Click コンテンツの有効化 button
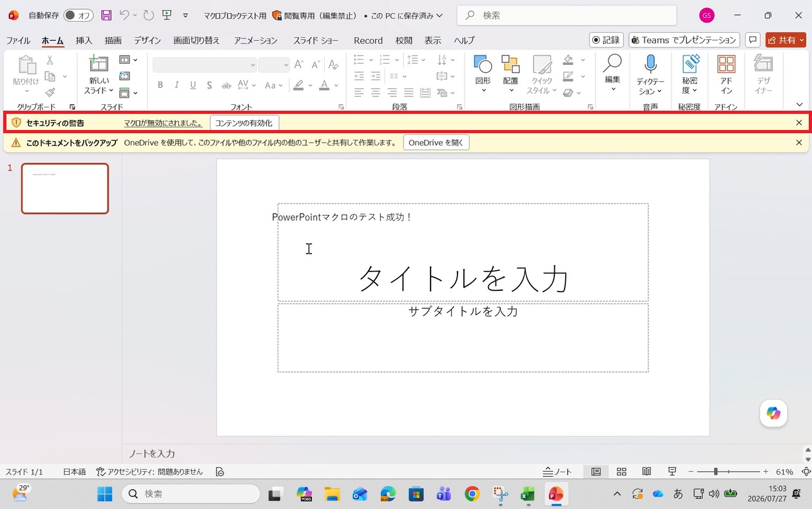 [x=244, y=123]
